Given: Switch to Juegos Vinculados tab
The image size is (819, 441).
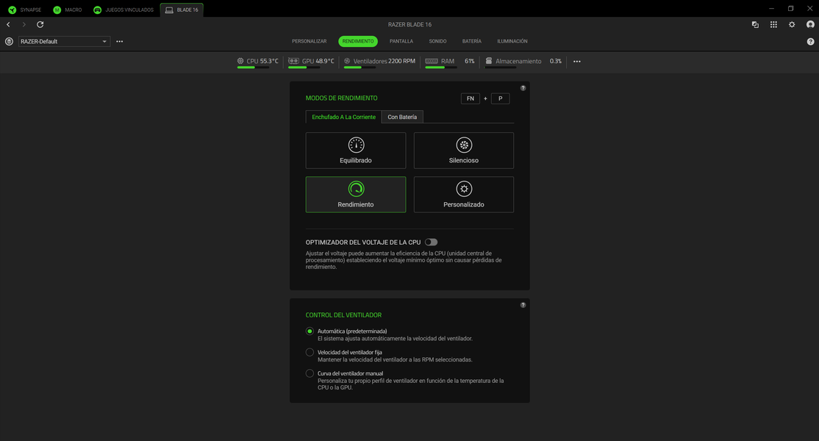Looking at the screenshot, I should point(124,10).
